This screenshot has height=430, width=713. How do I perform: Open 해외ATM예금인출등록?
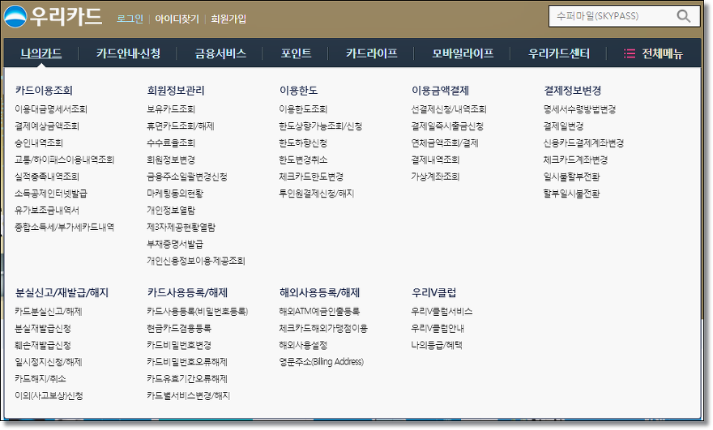[319, 311]
